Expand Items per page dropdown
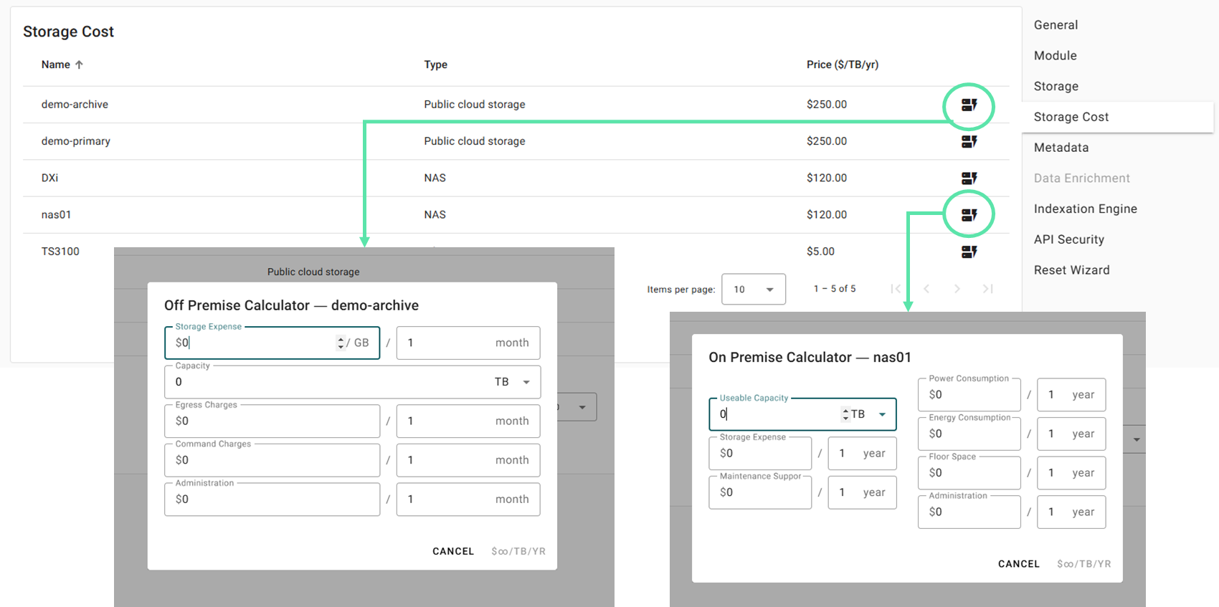The width and height of the screenshot is (1219, 607). point(753,290)
